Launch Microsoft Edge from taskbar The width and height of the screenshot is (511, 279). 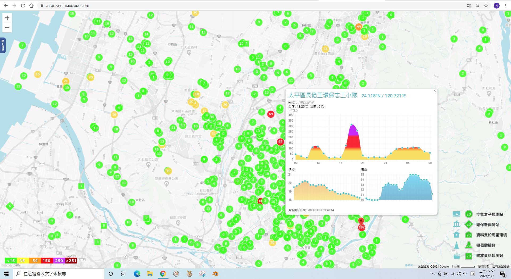pos(137,274)
